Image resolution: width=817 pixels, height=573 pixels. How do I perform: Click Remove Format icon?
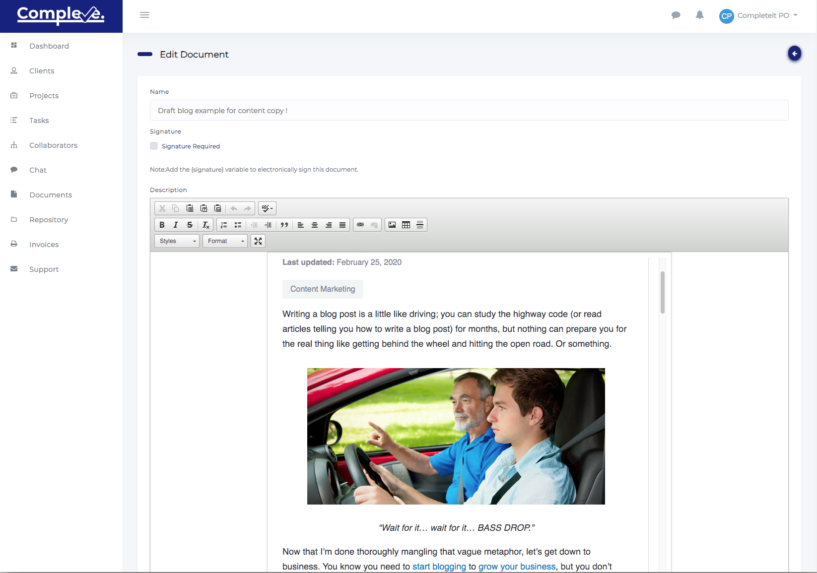pos(206,225)
